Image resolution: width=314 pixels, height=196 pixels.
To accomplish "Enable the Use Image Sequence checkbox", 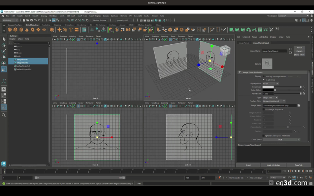I will (264, 109).
